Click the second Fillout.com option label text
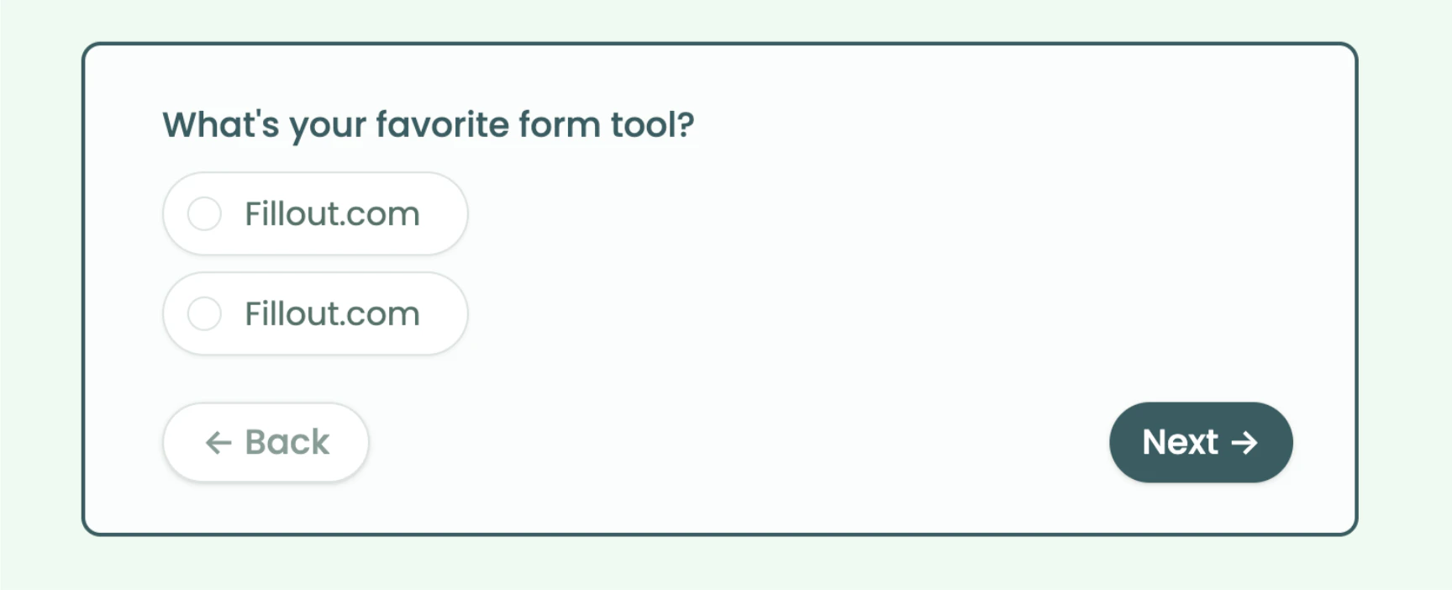Screen dimensions: 1452x590 coord(332,313)
